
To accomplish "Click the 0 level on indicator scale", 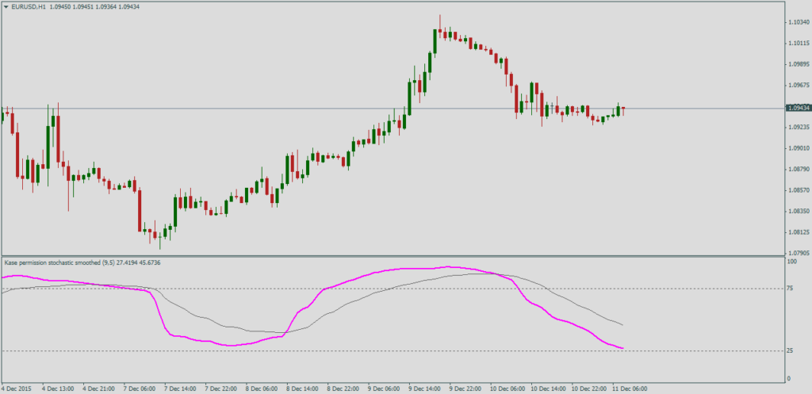I will [x=789, y=378].
